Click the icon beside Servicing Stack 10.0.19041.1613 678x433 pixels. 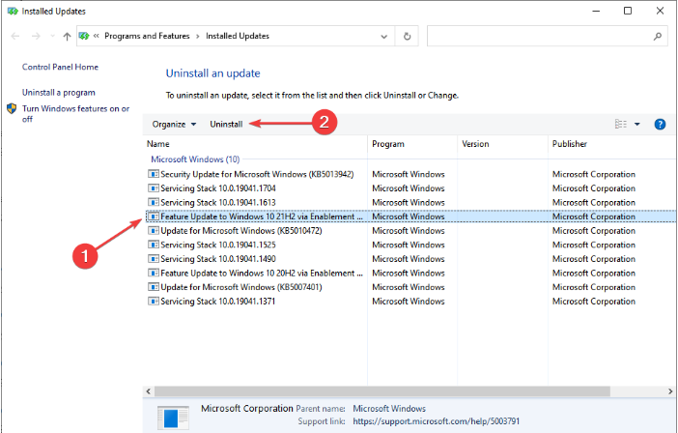[x=153, y=202]
